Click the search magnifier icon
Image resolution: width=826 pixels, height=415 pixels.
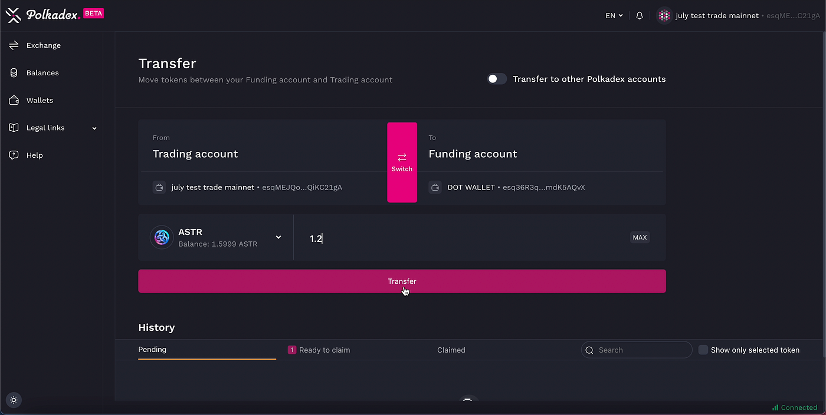pos(589,350)
